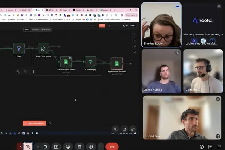Open n8n workflow more-options dots near Save
The height and width of the screenshot is (150, 225).
(x=115, y=26)
